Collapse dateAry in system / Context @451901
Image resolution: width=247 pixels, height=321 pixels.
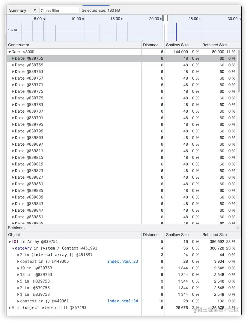13,248
